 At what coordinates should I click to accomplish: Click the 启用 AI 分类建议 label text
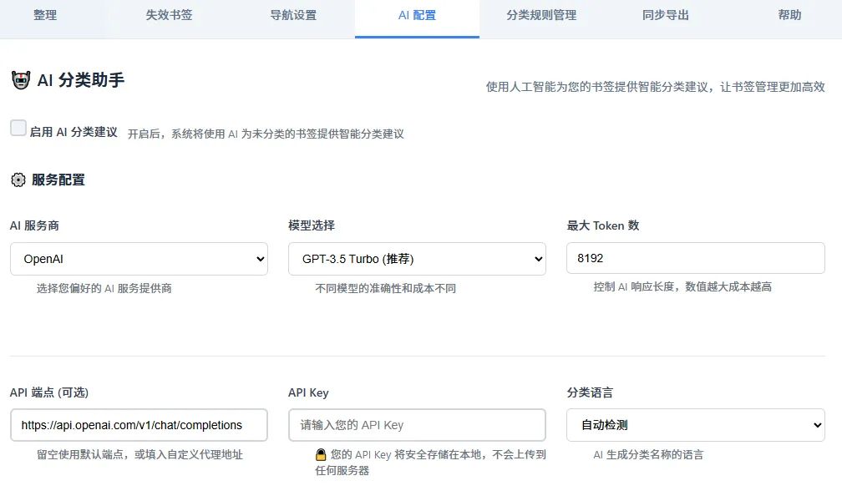tap(74, 132)
